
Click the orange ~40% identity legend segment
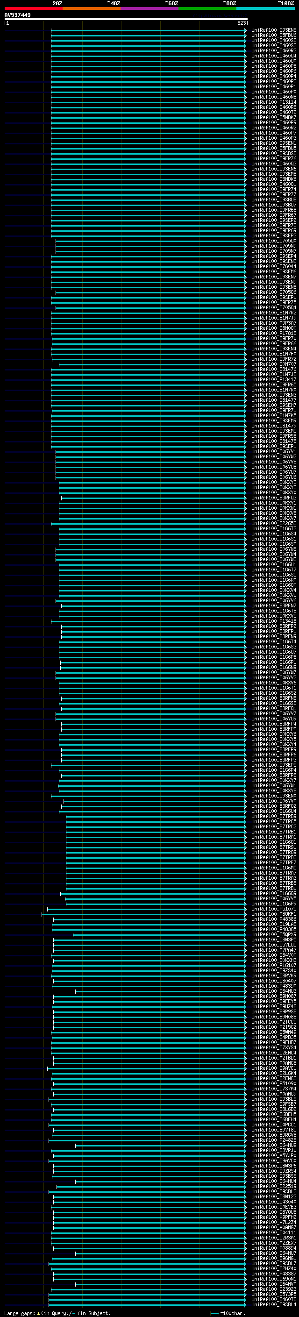92,8
